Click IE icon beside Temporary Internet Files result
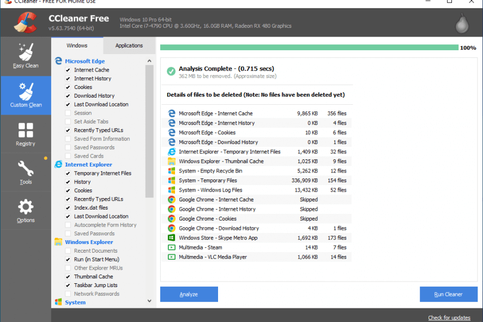483x322 pixels. [x=172, y=151]
